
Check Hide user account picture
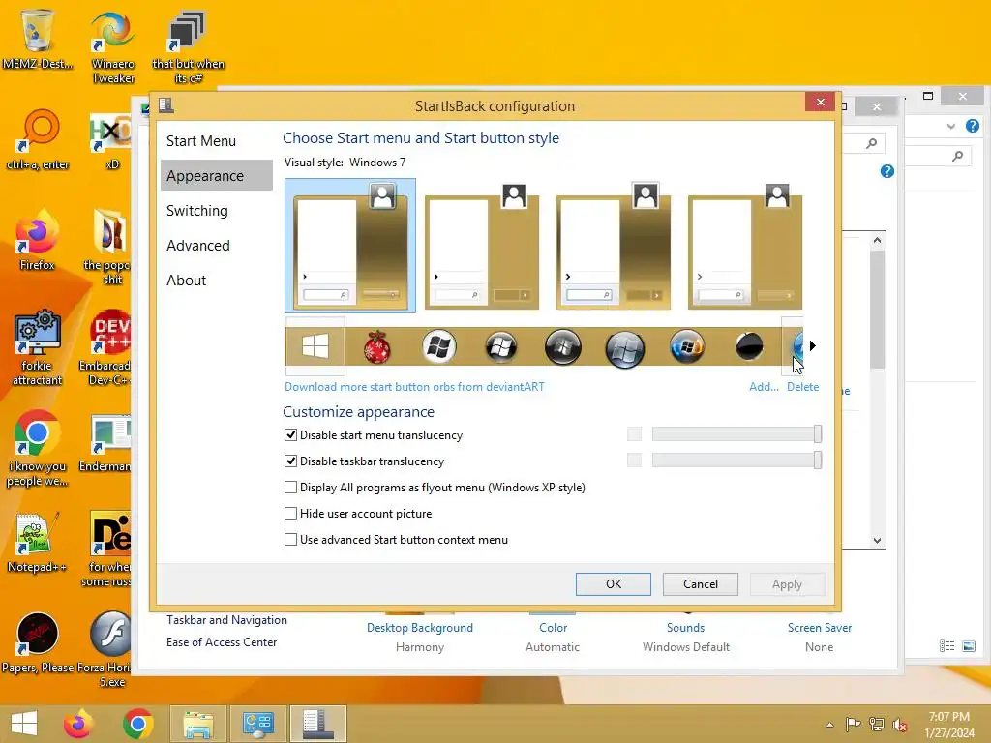tap(290, 513)
